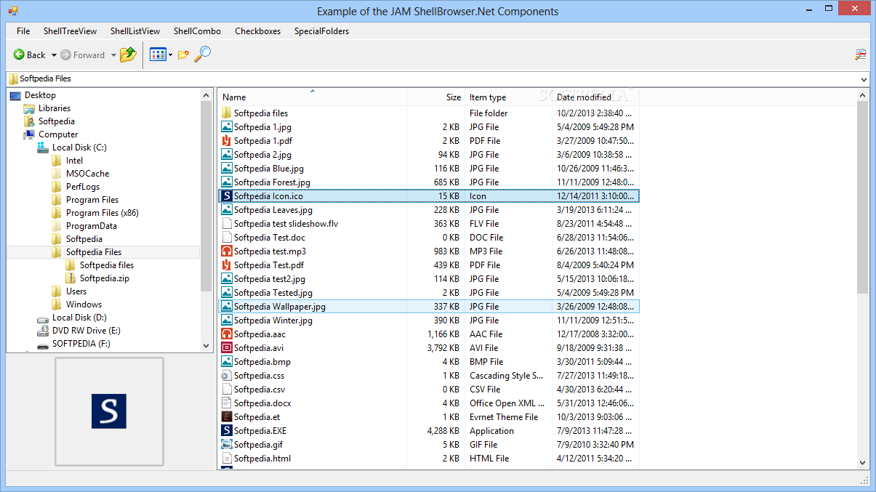
Task: Expand the Softpedia Files path combo box
Action: (x=864, y=79)
